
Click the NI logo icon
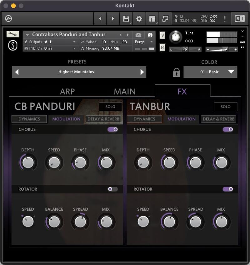click(x=239, y=18)
